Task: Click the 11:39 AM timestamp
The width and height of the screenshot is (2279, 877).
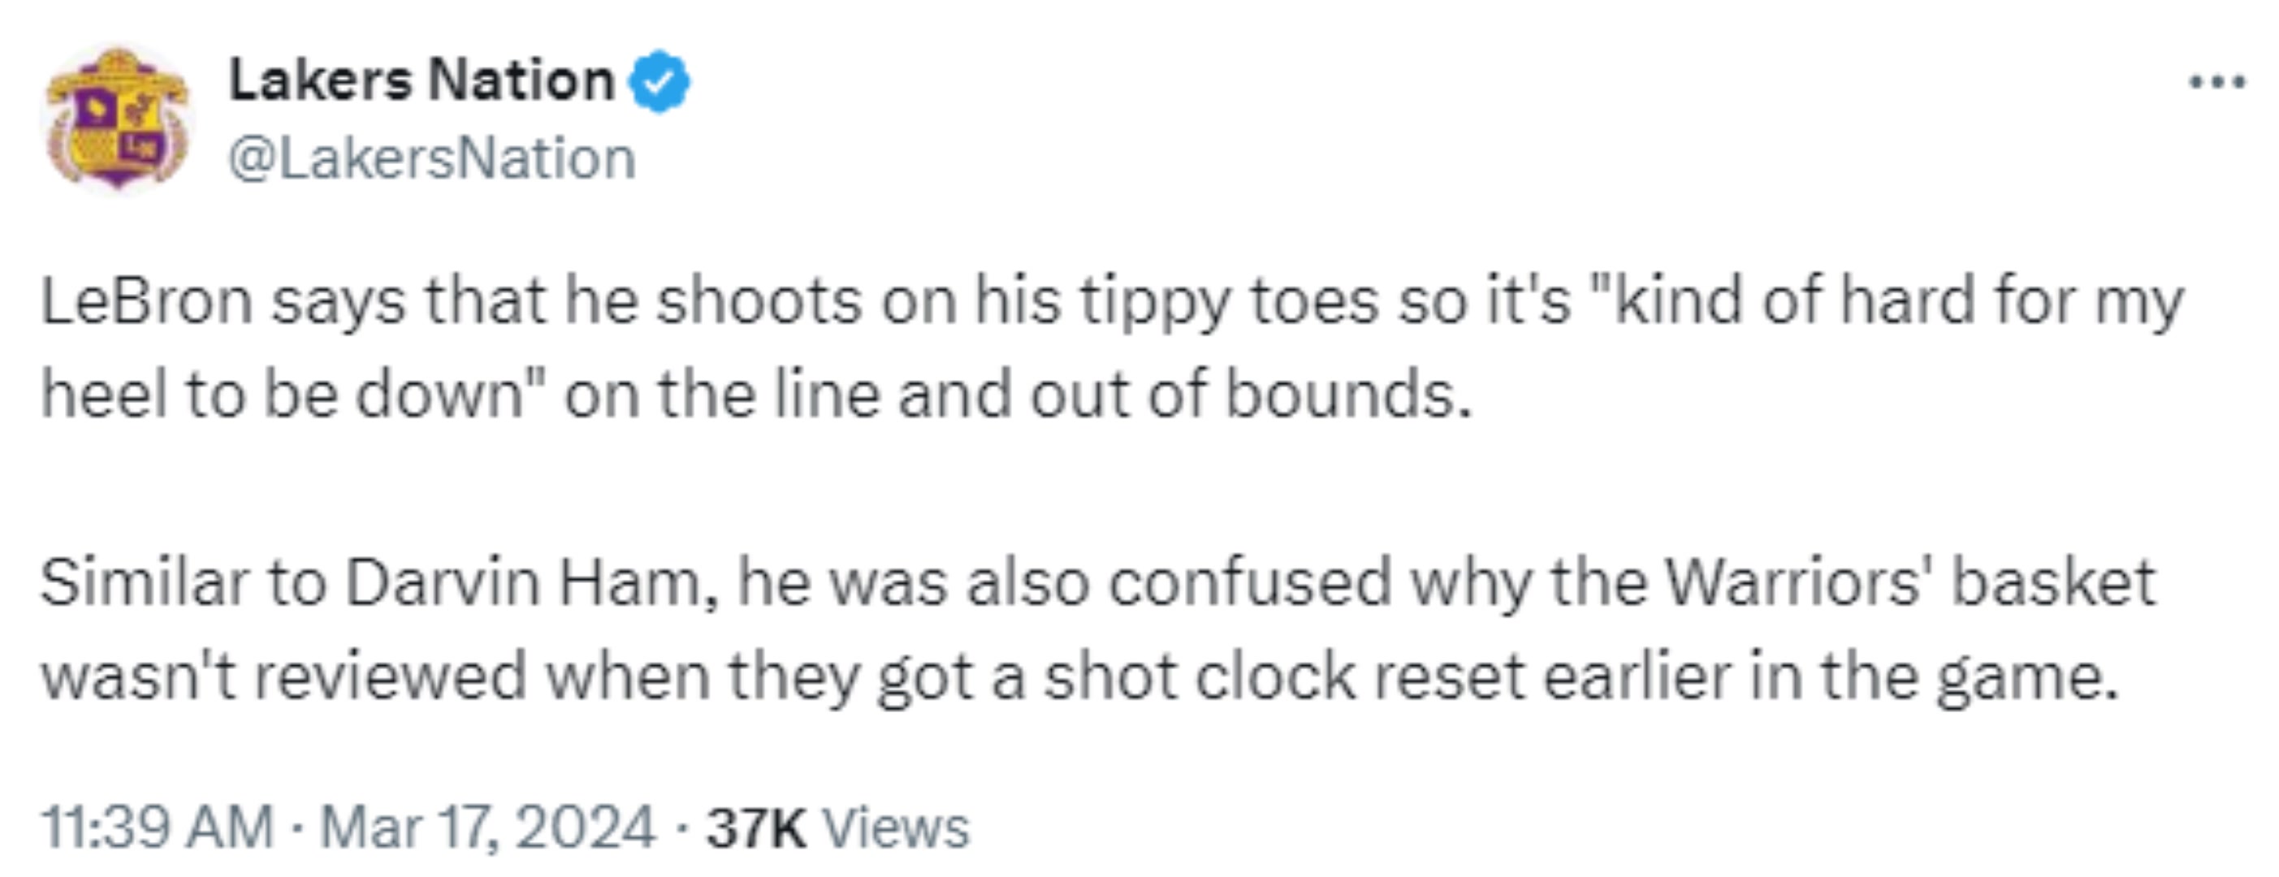Action: (x=158, y=827)
